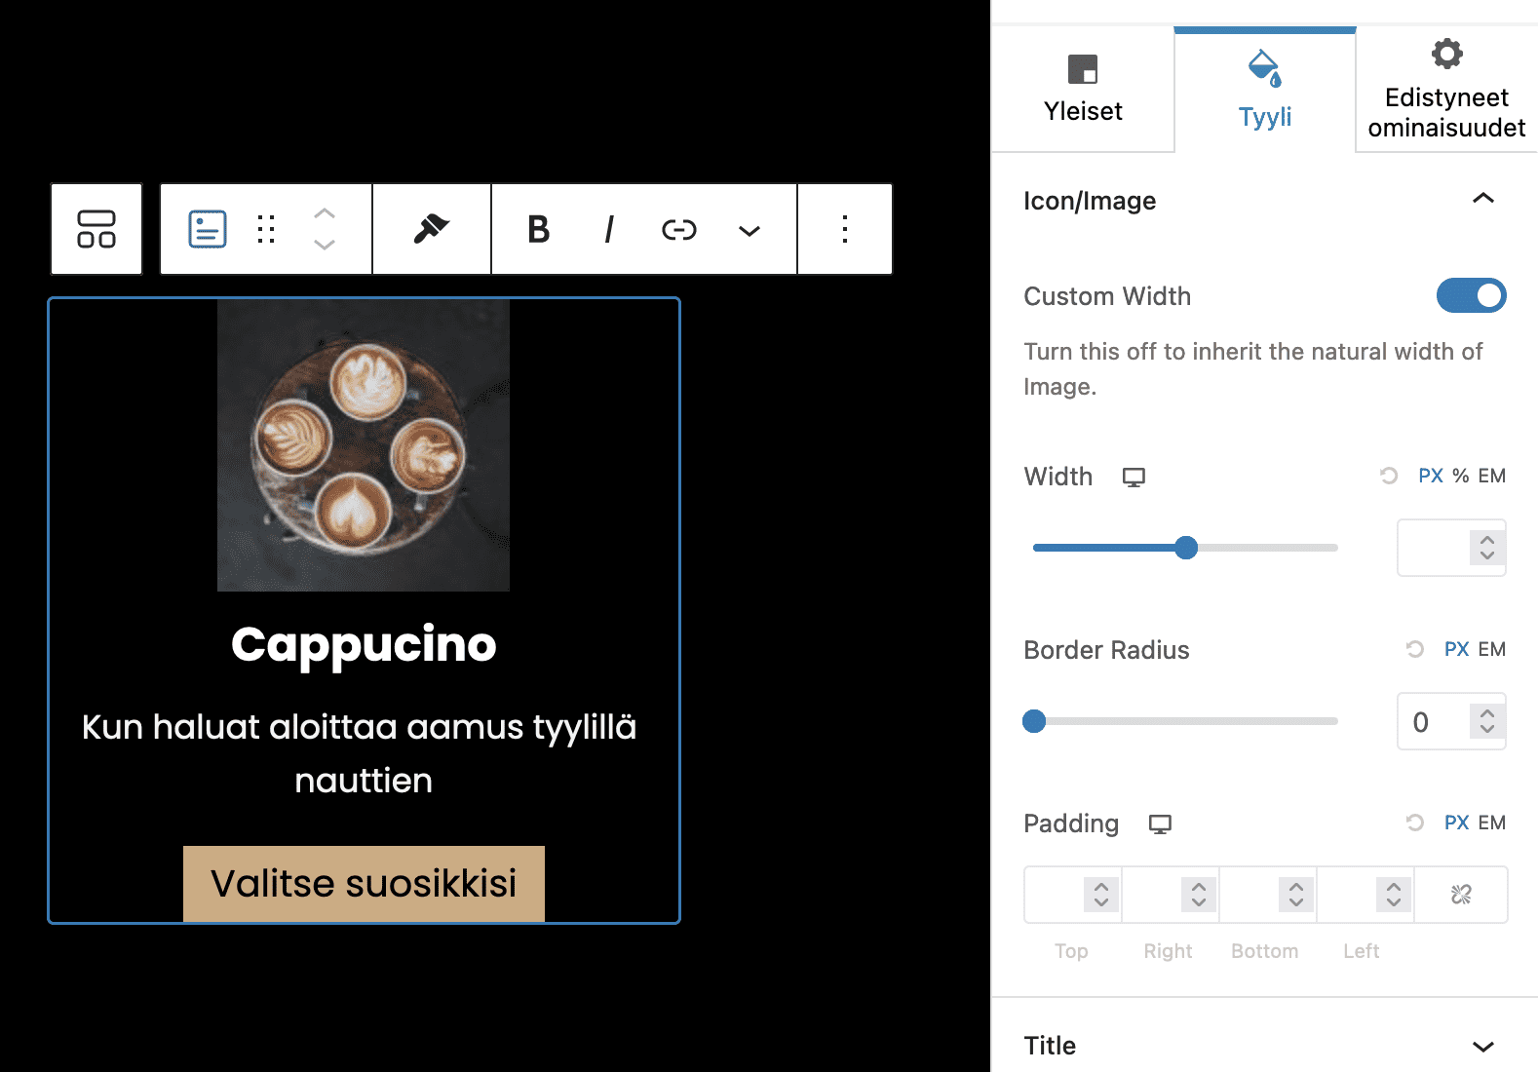Open more formatting options dropdown
1538x1072 pixels.
(x=749, y=231)
